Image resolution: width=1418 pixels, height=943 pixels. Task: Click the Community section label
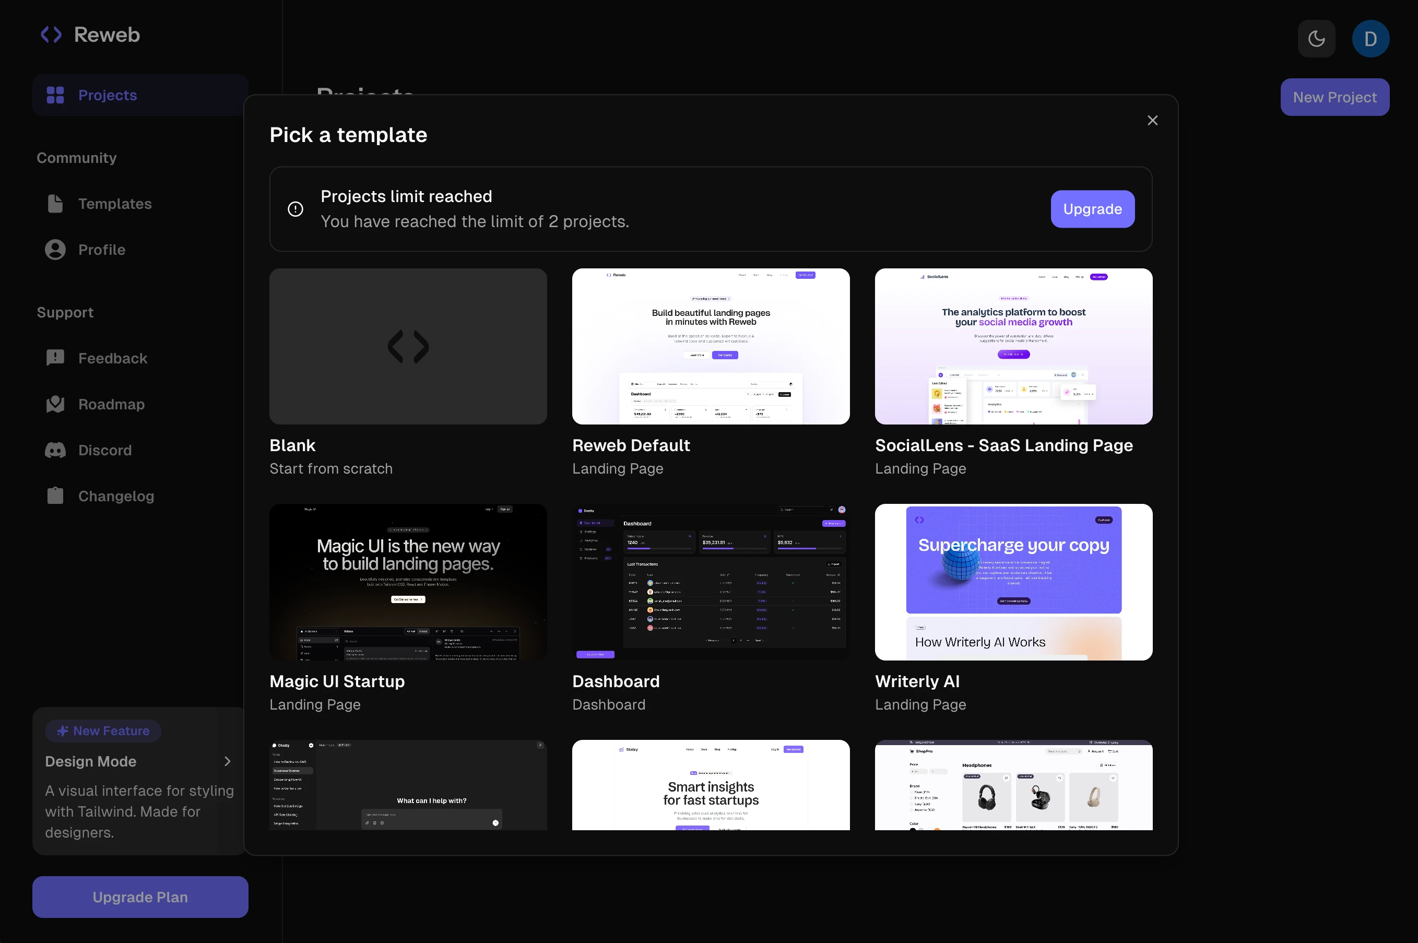click(76, 158)
